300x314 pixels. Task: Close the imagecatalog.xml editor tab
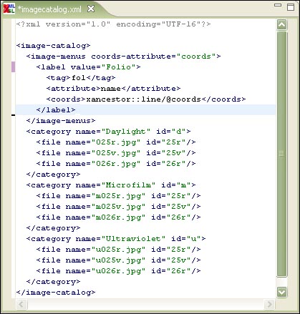91,9
